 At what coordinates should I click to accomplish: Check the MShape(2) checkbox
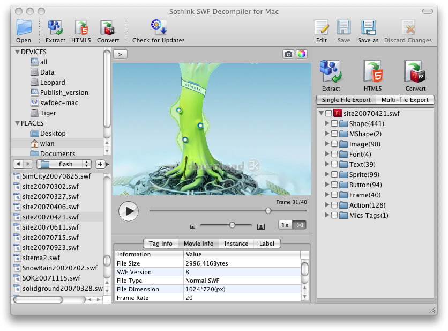334,134
